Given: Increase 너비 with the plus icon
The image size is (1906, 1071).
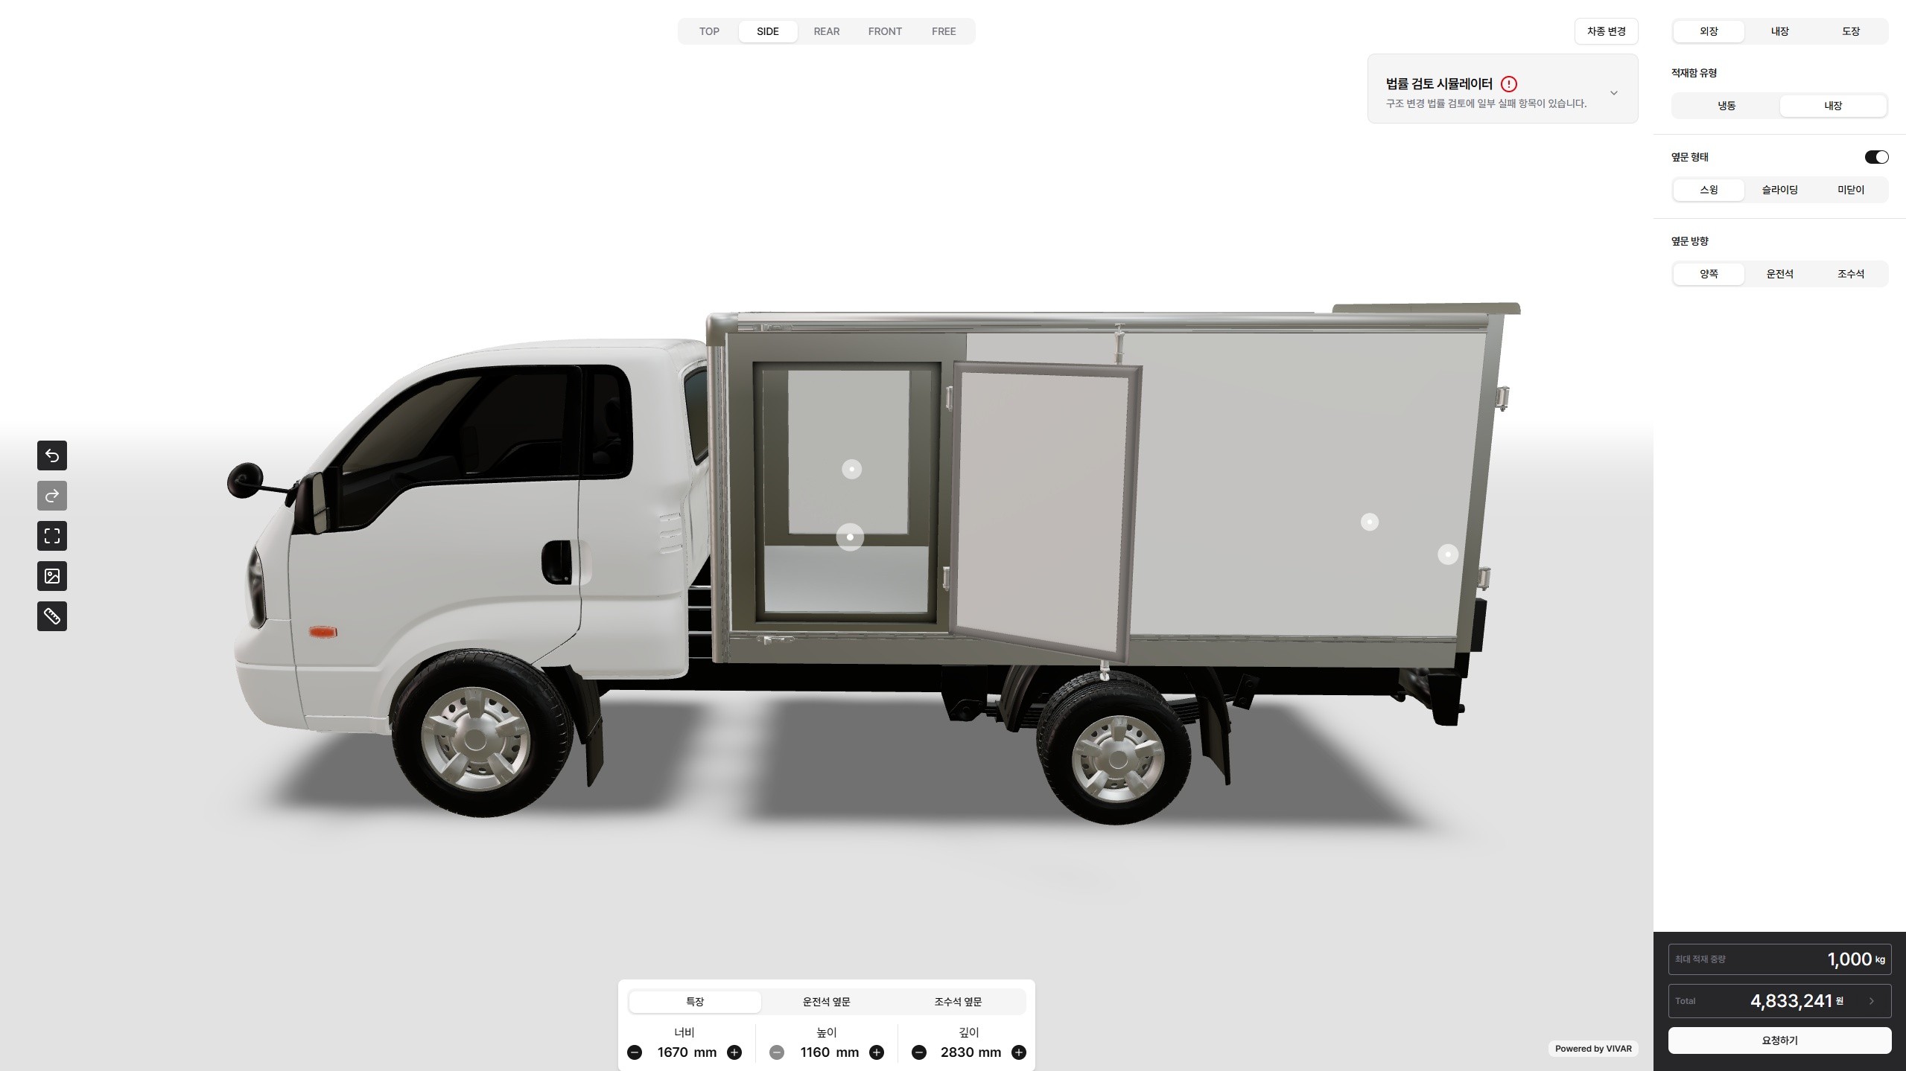Looking at the screenshot, I should coord(734,1052).
